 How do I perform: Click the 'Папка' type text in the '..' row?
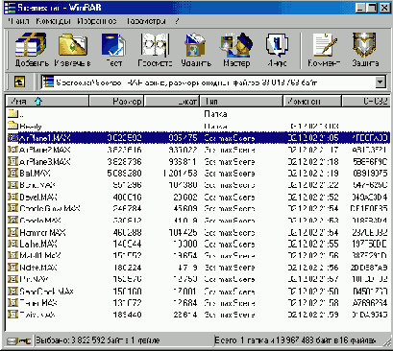click(x=215, y=113)
